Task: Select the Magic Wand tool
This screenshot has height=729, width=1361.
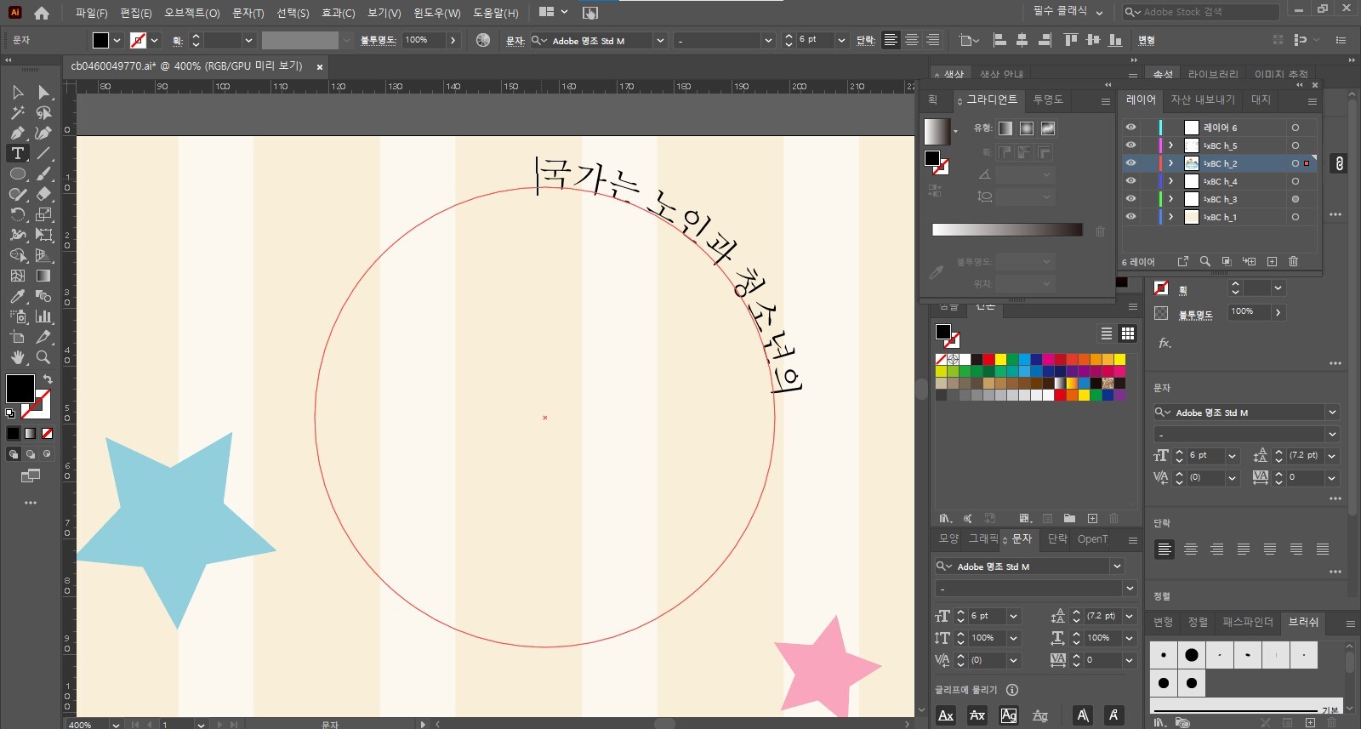Action: (x=17, y=112)
